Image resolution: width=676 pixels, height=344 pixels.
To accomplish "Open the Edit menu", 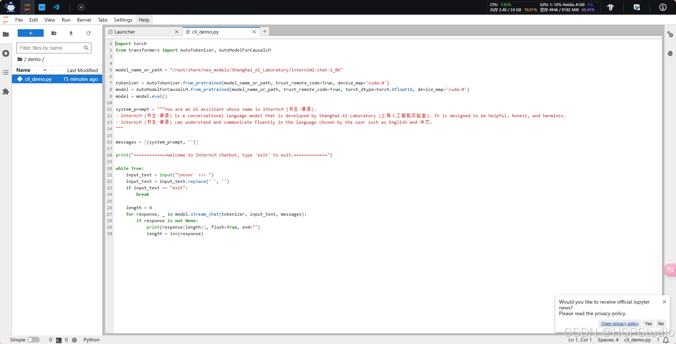I will [x=34, y=20].
